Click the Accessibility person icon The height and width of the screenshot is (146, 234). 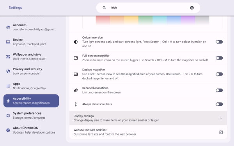(x=8, y=101)
